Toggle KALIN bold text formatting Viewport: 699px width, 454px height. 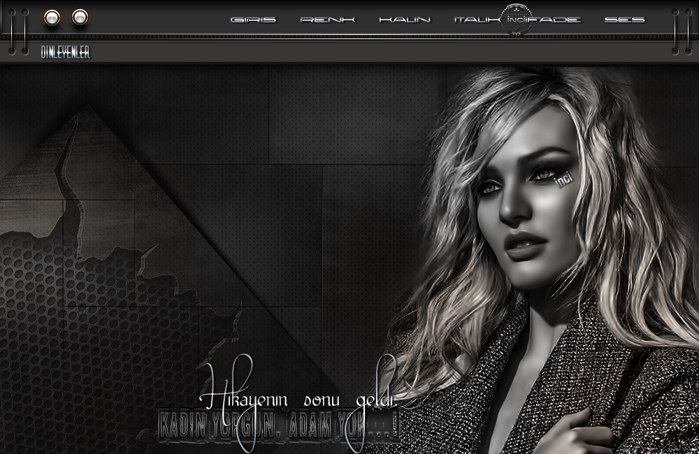pyautogui.click(x=405, y=20)
